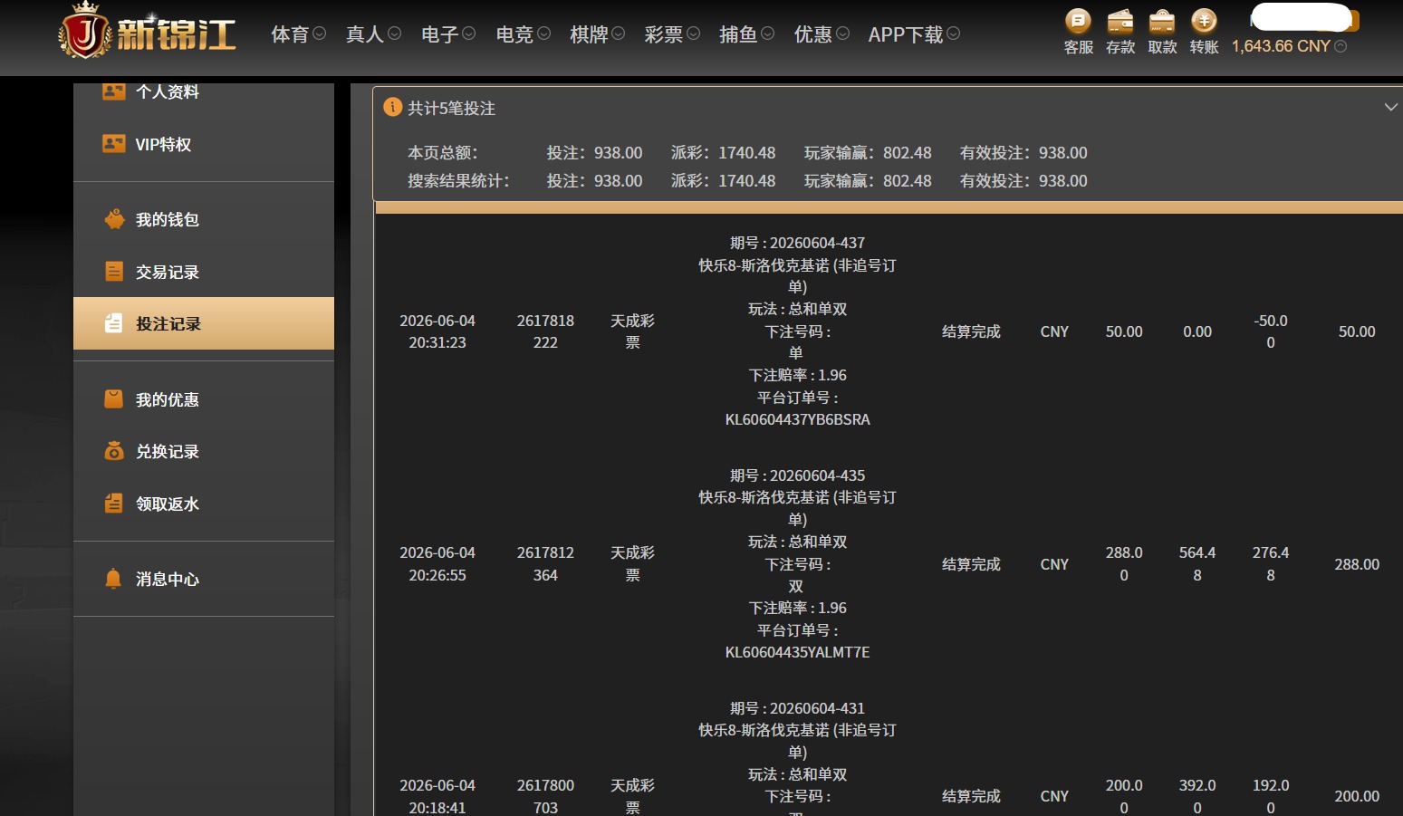Viewport: 1403px width, 816px height.
Task: Expand the 电竞 menu arrow
Action: pos(543,34)
